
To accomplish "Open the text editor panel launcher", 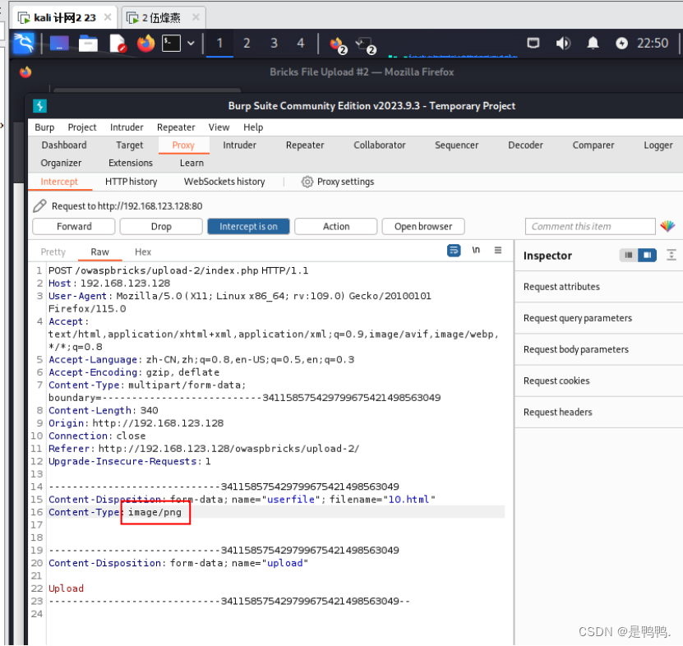I will pyautogui.click(x=118, y=44).
